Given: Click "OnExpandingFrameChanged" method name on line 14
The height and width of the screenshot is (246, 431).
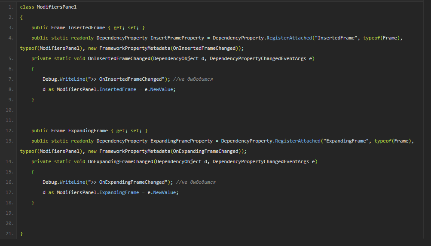Looking at the screenshot, I should pyautogui.click(x=120, y=161).
